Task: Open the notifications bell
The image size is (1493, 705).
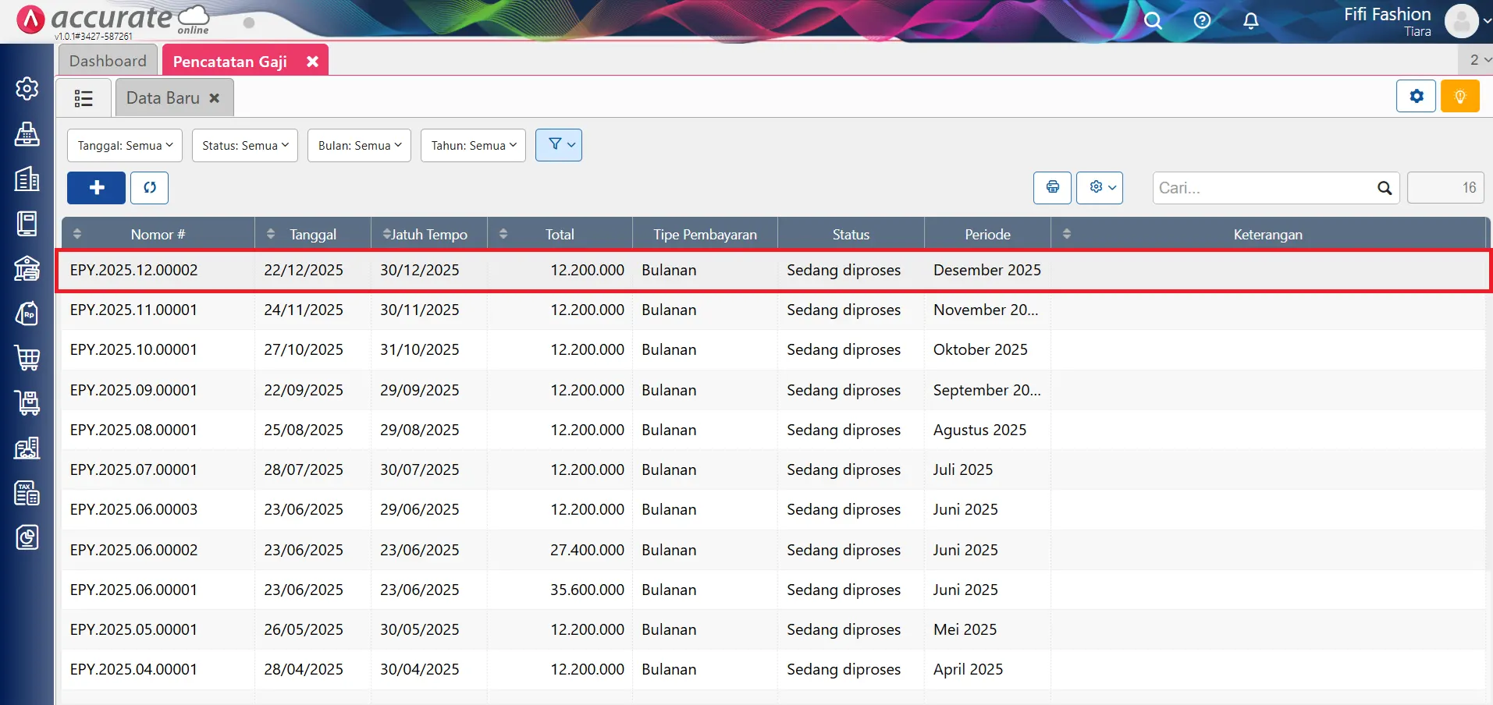Action: [x=1250, y=21]
